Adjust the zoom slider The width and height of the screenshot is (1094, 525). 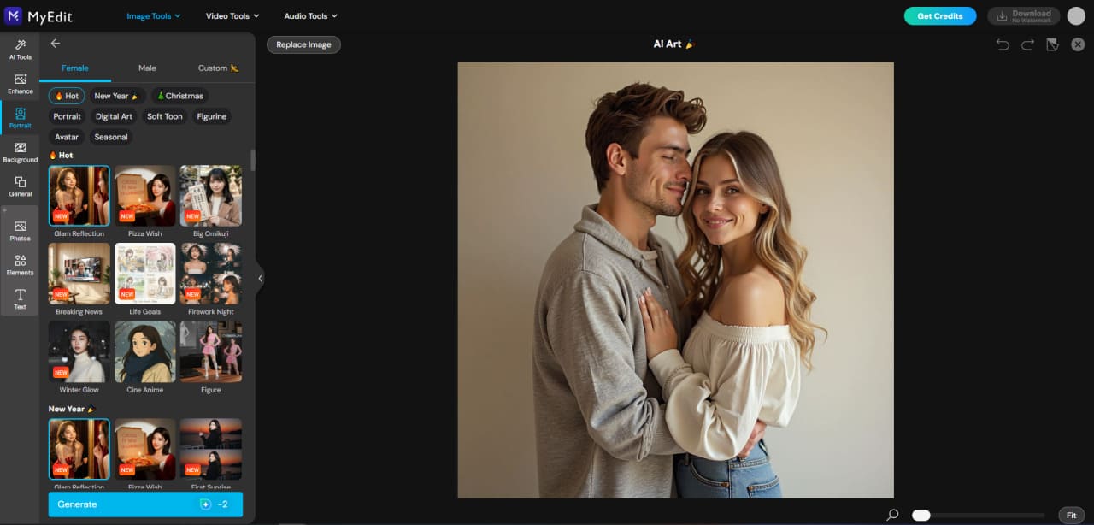coord(920,515)
